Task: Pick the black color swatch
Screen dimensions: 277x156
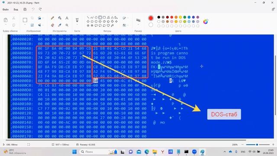Action: point(159,17)
